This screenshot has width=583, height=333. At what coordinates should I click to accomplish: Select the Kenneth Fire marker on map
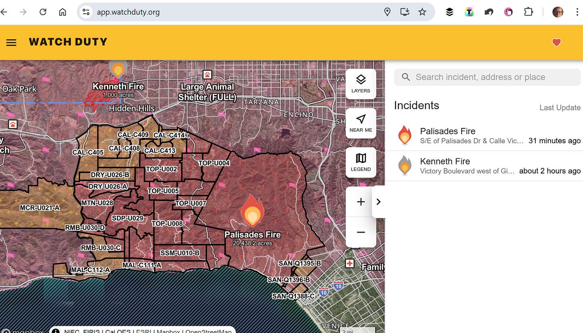pyautogui.click(x=118, y=70)
